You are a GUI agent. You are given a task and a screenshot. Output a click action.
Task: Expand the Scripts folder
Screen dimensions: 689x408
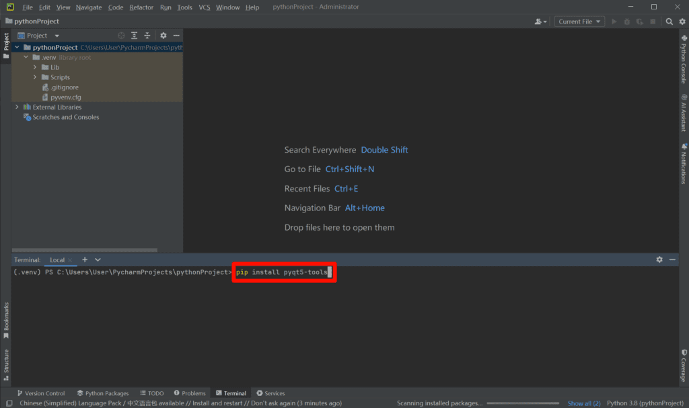click(x=35, y=77)
